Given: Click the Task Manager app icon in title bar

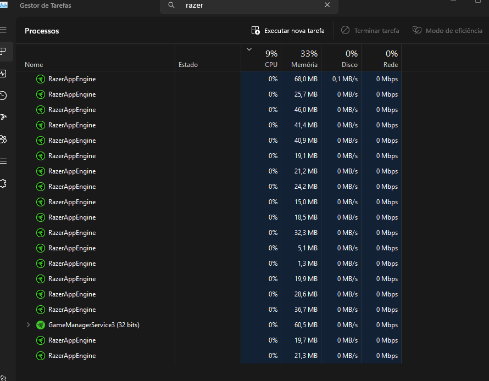Looking at the screenshot, I should coord(4,5).
